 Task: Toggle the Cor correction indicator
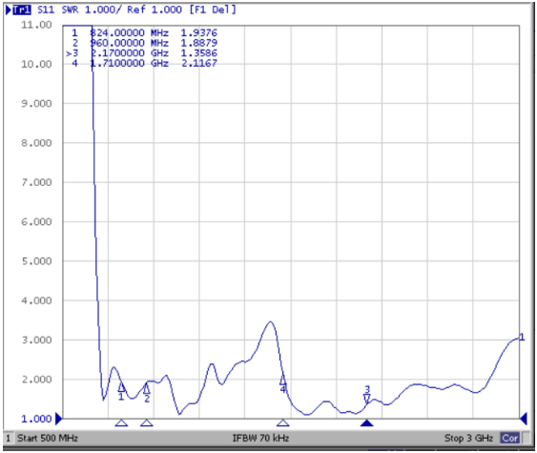pos(509,438)
